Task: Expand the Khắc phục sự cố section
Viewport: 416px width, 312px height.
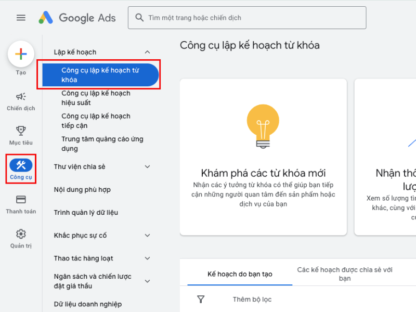Action: coord(147,236)
